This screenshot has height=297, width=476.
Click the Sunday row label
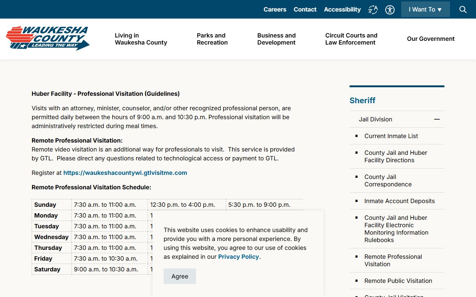(x=45, y=205)
